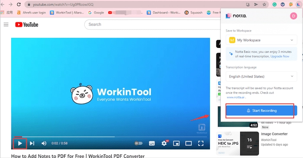Click the YouTube Search field

click(x=153, y=25)
